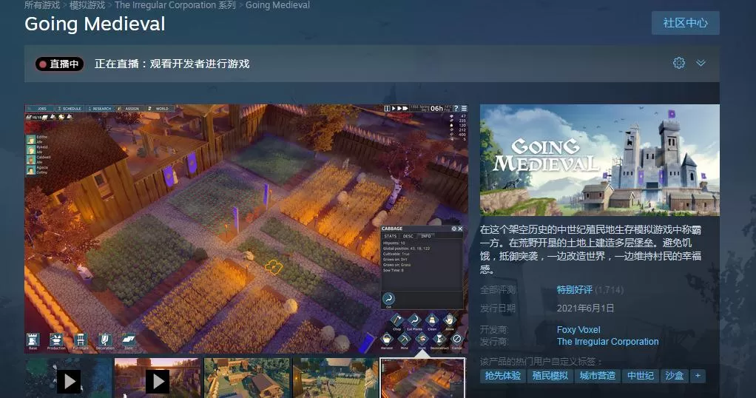Click the 发行日期 label
This screenshot has width=756, height=398.
pyautogui.click(x=498, y=308)
